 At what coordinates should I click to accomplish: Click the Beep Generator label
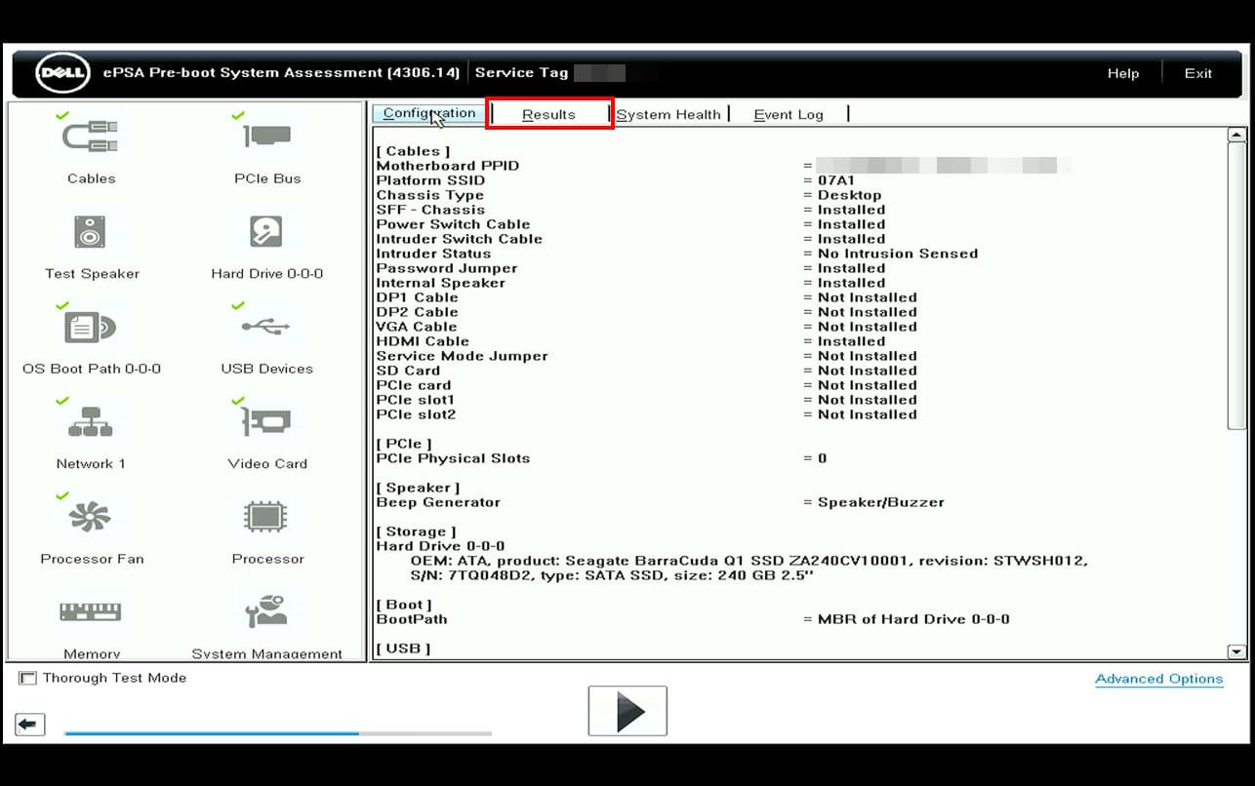pos(438,502)
